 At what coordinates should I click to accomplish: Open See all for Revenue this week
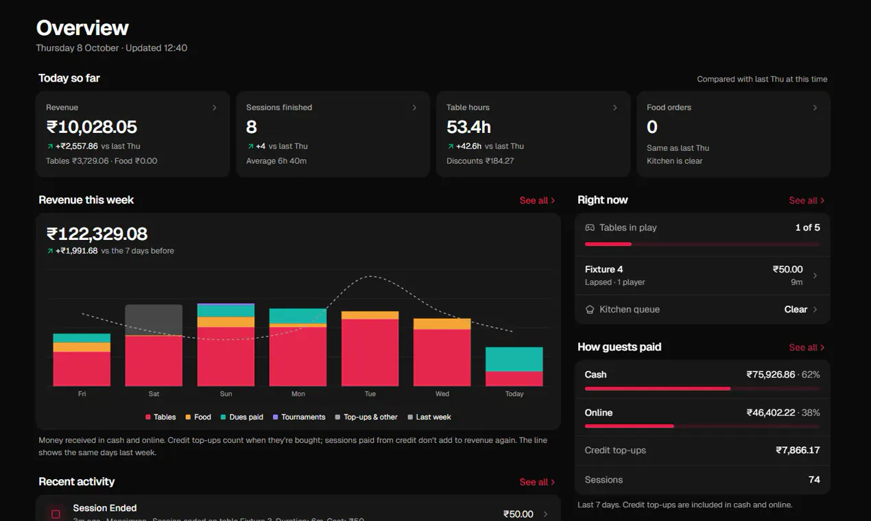(537, 201)
